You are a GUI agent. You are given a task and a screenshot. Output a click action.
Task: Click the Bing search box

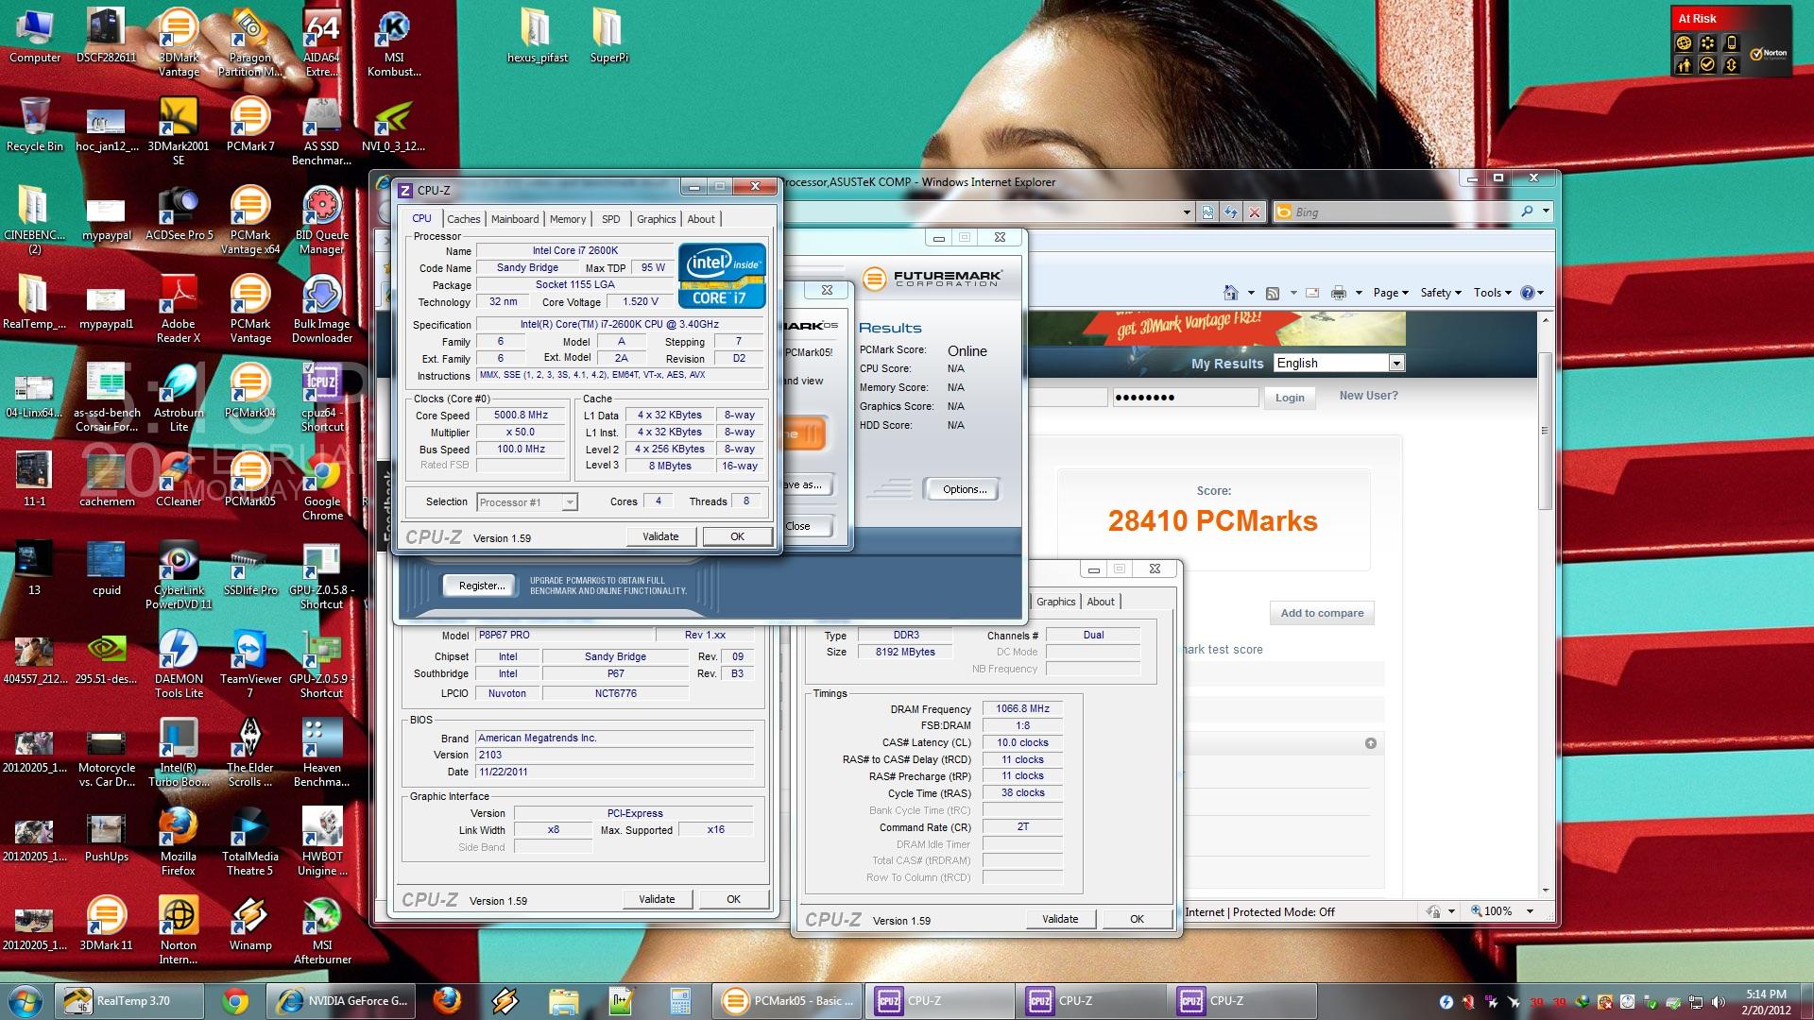pyautogui.click(x=1394, y=212)
